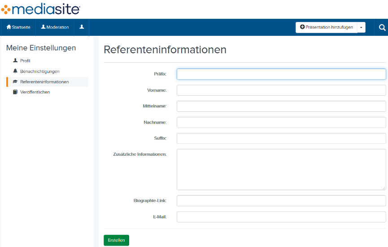Screen dimensions: 388x247
Task: Select the E-Mail input field
Action: point(281,217)
